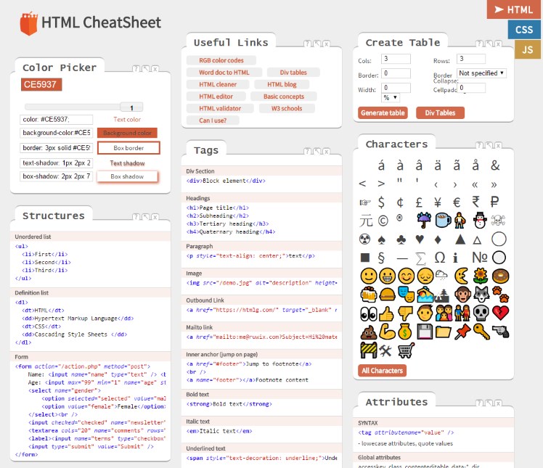Insert the radioactive symbol character
The width and height of the screenshot is (543, 468).
[x=364, y=239]
